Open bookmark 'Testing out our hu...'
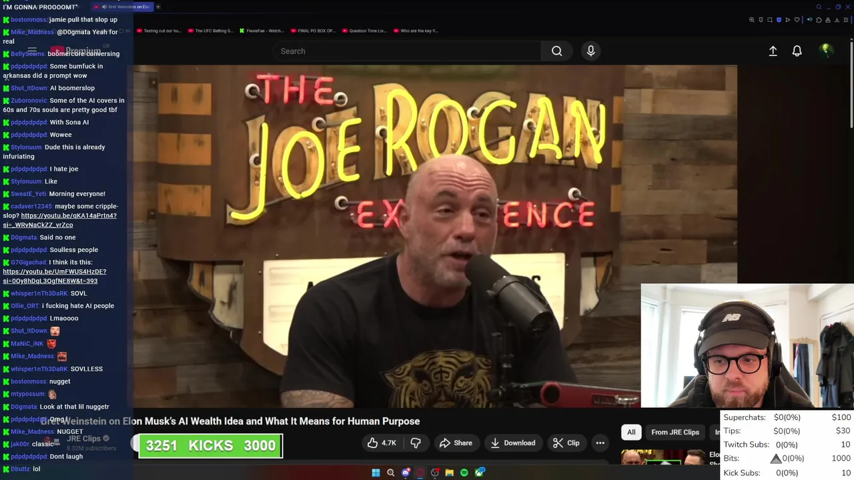Viewport: 854px width, 480px height. pyautogui.click(x=157, y=31)
